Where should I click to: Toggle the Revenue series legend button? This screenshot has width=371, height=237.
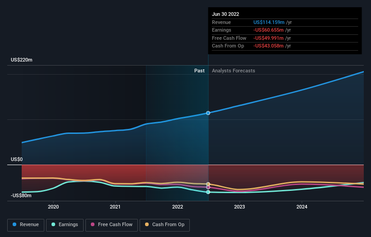tap(26, 225)
